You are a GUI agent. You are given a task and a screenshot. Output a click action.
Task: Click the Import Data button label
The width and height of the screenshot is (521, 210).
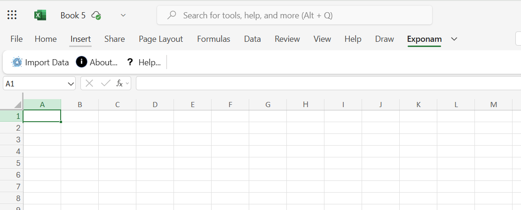tap(47, 62)
